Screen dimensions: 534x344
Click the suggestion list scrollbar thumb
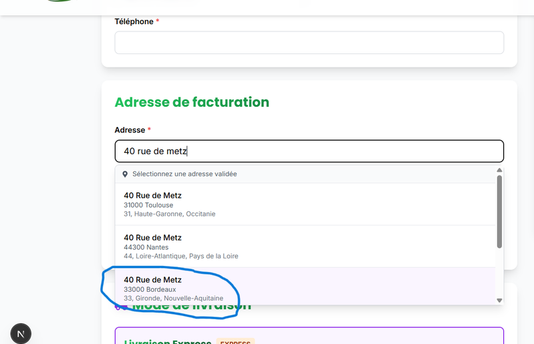[499, 212]
